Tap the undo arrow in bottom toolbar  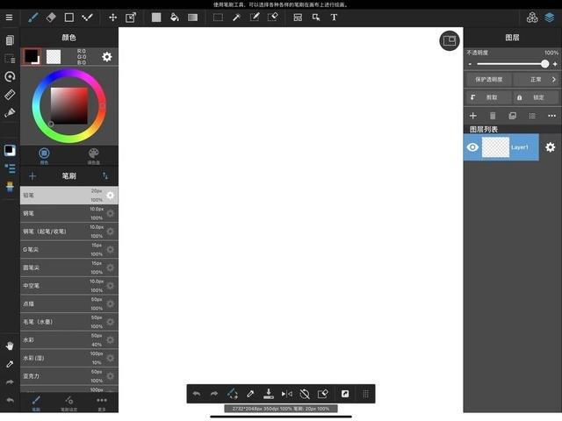coord(196,394)
